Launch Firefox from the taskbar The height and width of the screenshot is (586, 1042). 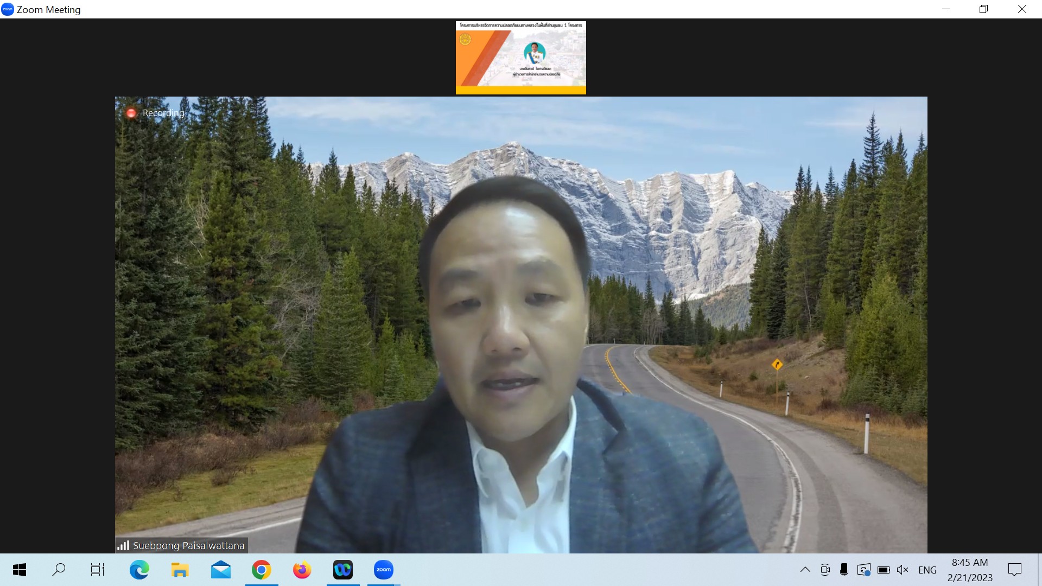click(302, 570)
